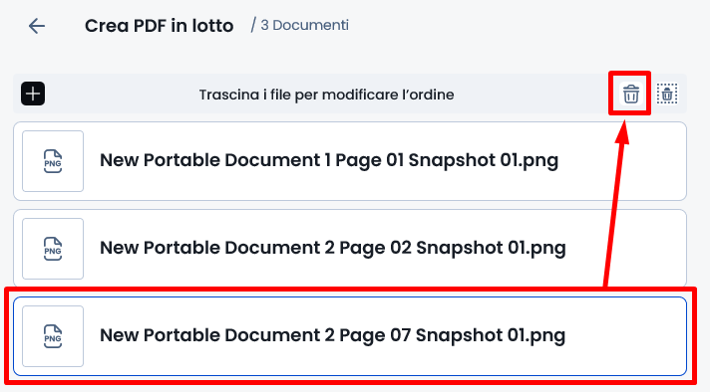Click the PNG icon of Document 1 Page 01
The height and width of the screenshot is (392, 710).
pyautogui.click(x=53, y=161)
